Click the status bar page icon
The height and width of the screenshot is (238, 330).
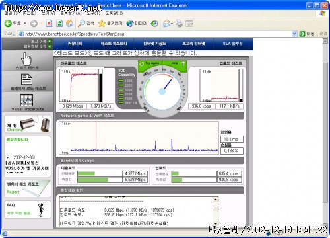(5, 233)
